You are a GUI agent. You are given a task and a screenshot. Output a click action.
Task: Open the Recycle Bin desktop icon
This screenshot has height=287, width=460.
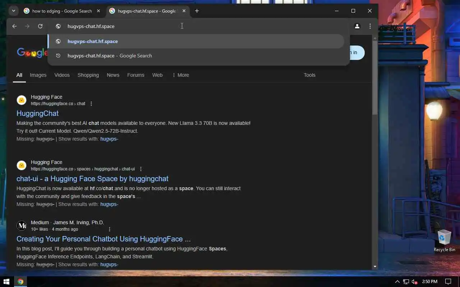pyautogui.click(x=445, y=241)
